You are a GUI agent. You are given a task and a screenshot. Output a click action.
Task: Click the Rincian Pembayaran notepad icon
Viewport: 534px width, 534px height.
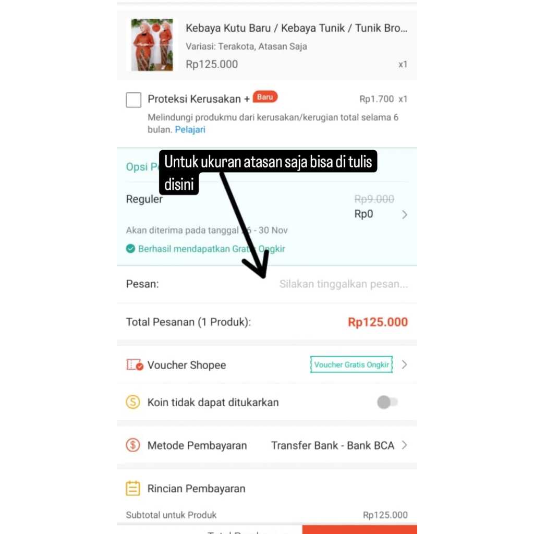(133, 488)
